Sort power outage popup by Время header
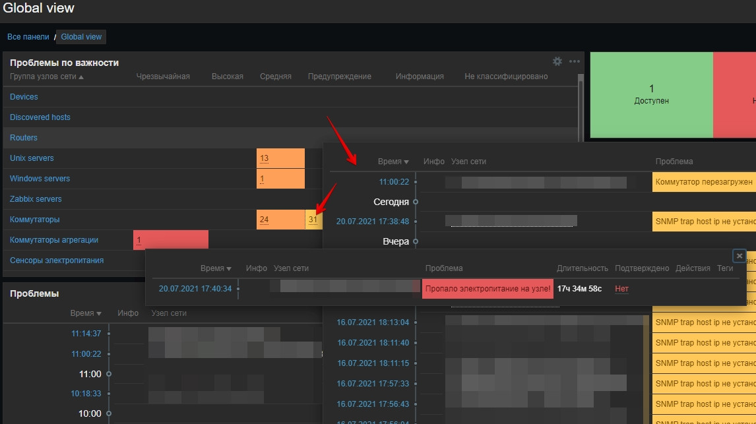Viewport: 756px width, 424px height. coord(216,268)
